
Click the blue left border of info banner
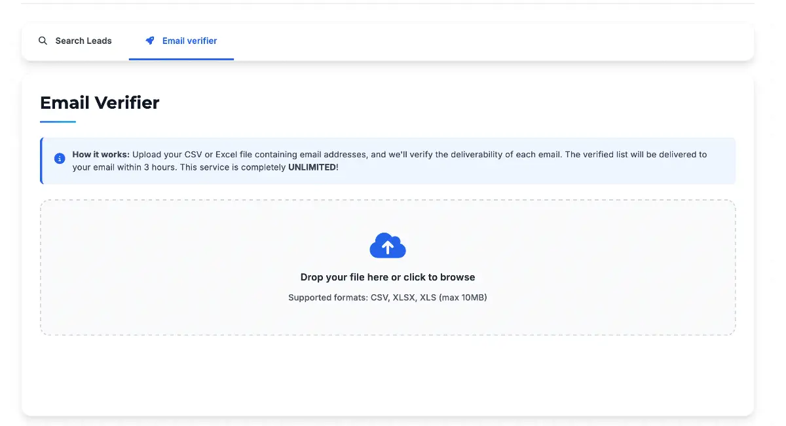click(41, 161)
